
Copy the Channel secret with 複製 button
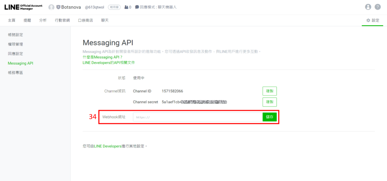pos(269,102)
